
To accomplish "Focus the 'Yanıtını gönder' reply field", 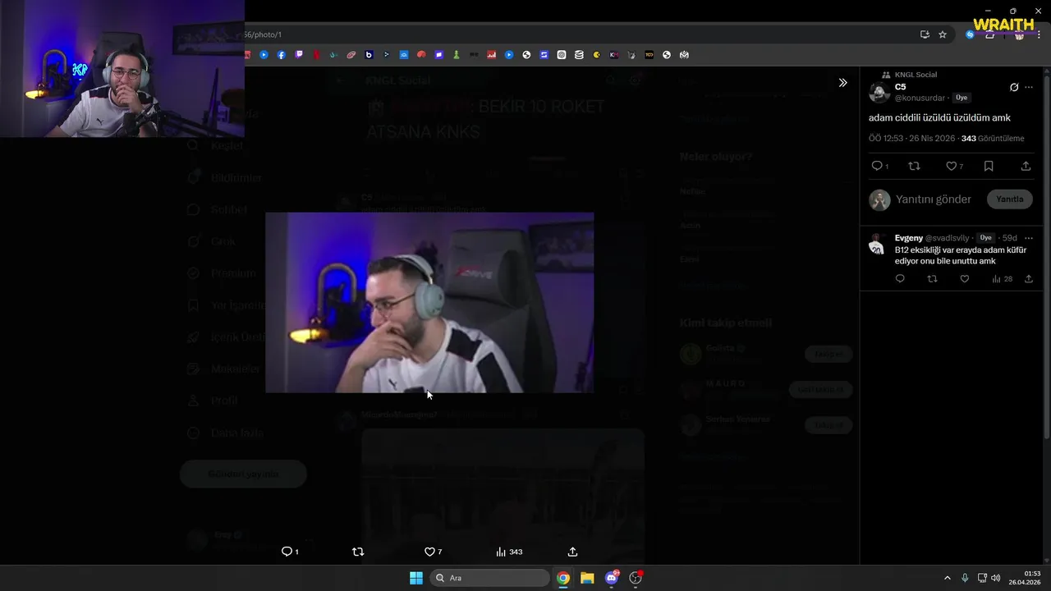I will [934, 199].
